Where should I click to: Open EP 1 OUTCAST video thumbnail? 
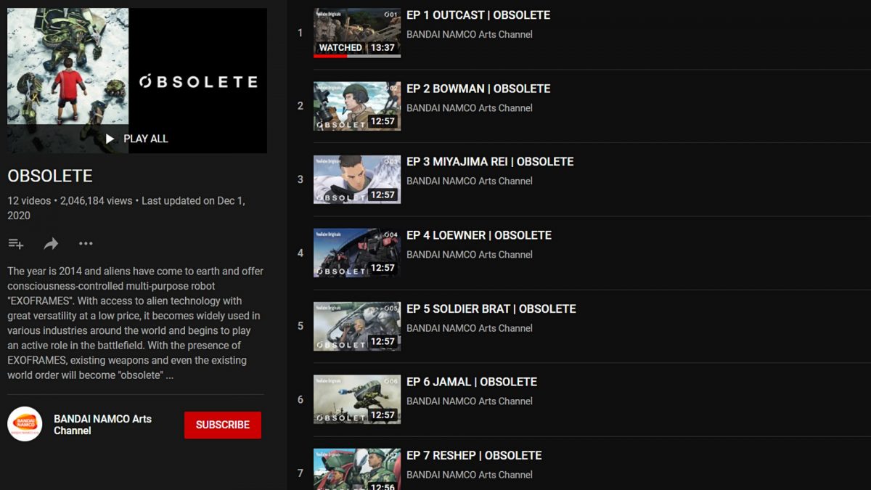click(x=356, y=33)
